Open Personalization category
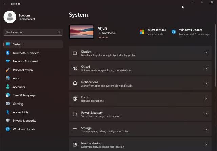 (33, 70)
